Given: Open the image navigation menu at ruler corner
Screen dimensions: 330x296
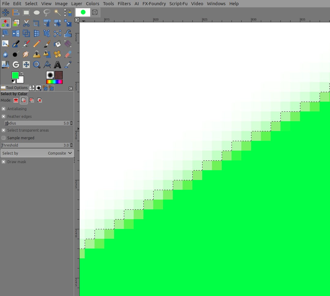Looking at the screenshot, I should click(x=77, y=20).
